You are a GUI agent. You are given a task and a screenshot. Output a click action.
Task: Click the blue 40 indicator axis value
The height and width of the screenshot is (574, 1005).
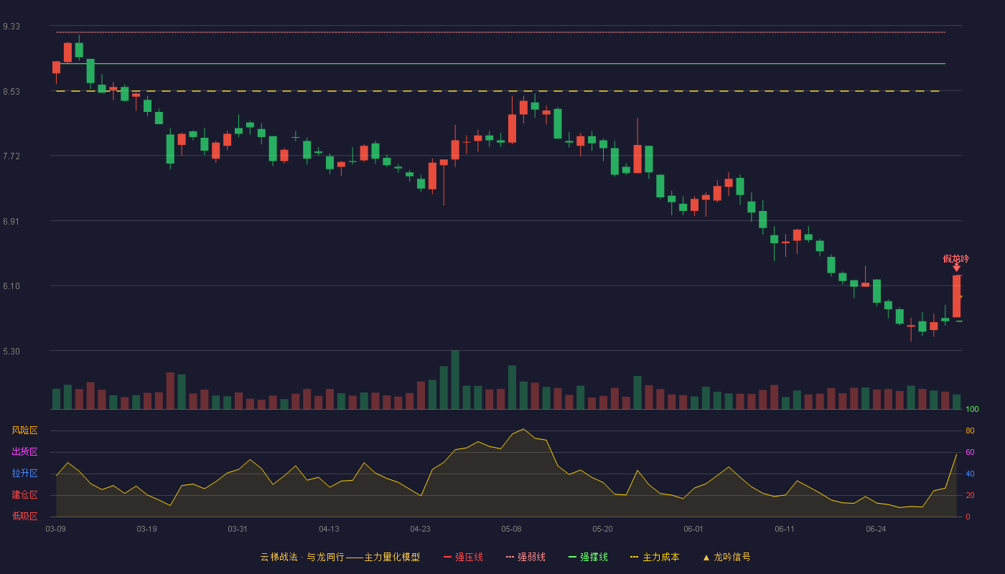tap(970, 474)
